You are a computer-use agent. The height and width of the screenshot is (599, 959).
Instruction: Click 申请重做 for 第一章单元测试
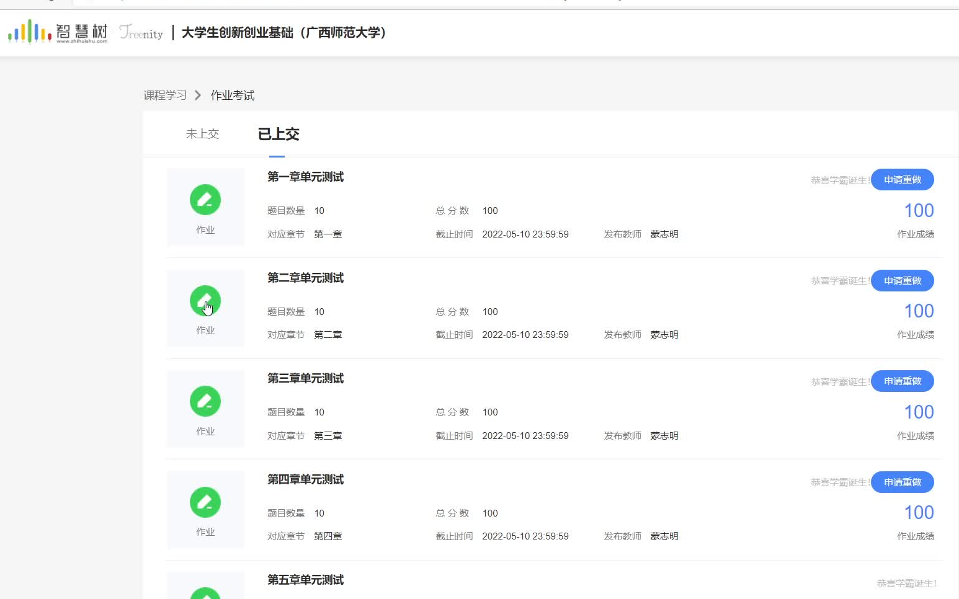point(903,180)
